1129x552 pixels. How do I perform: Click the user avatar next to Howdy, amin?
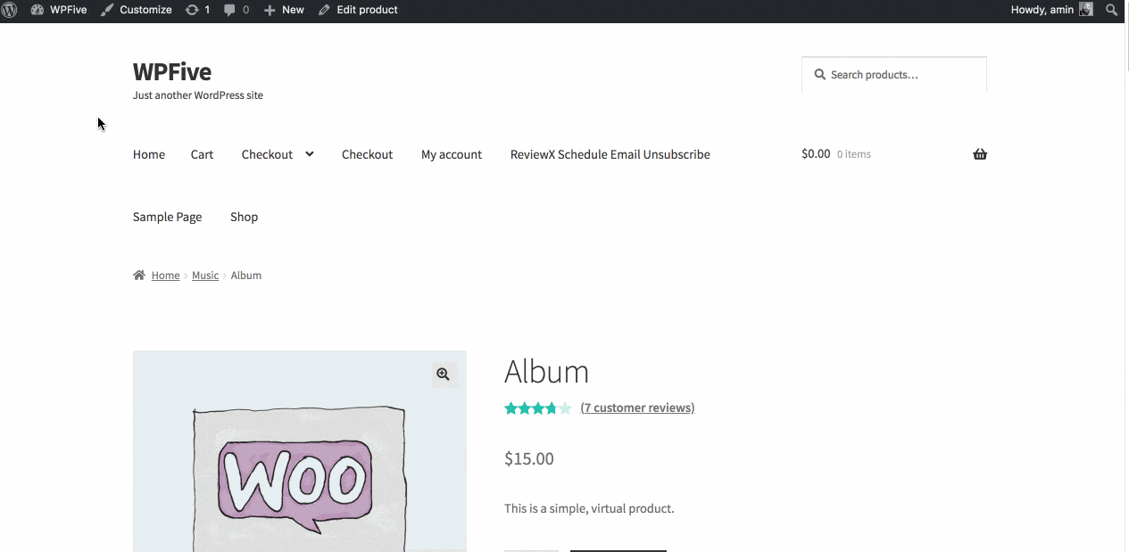(x=1085, y=10)
